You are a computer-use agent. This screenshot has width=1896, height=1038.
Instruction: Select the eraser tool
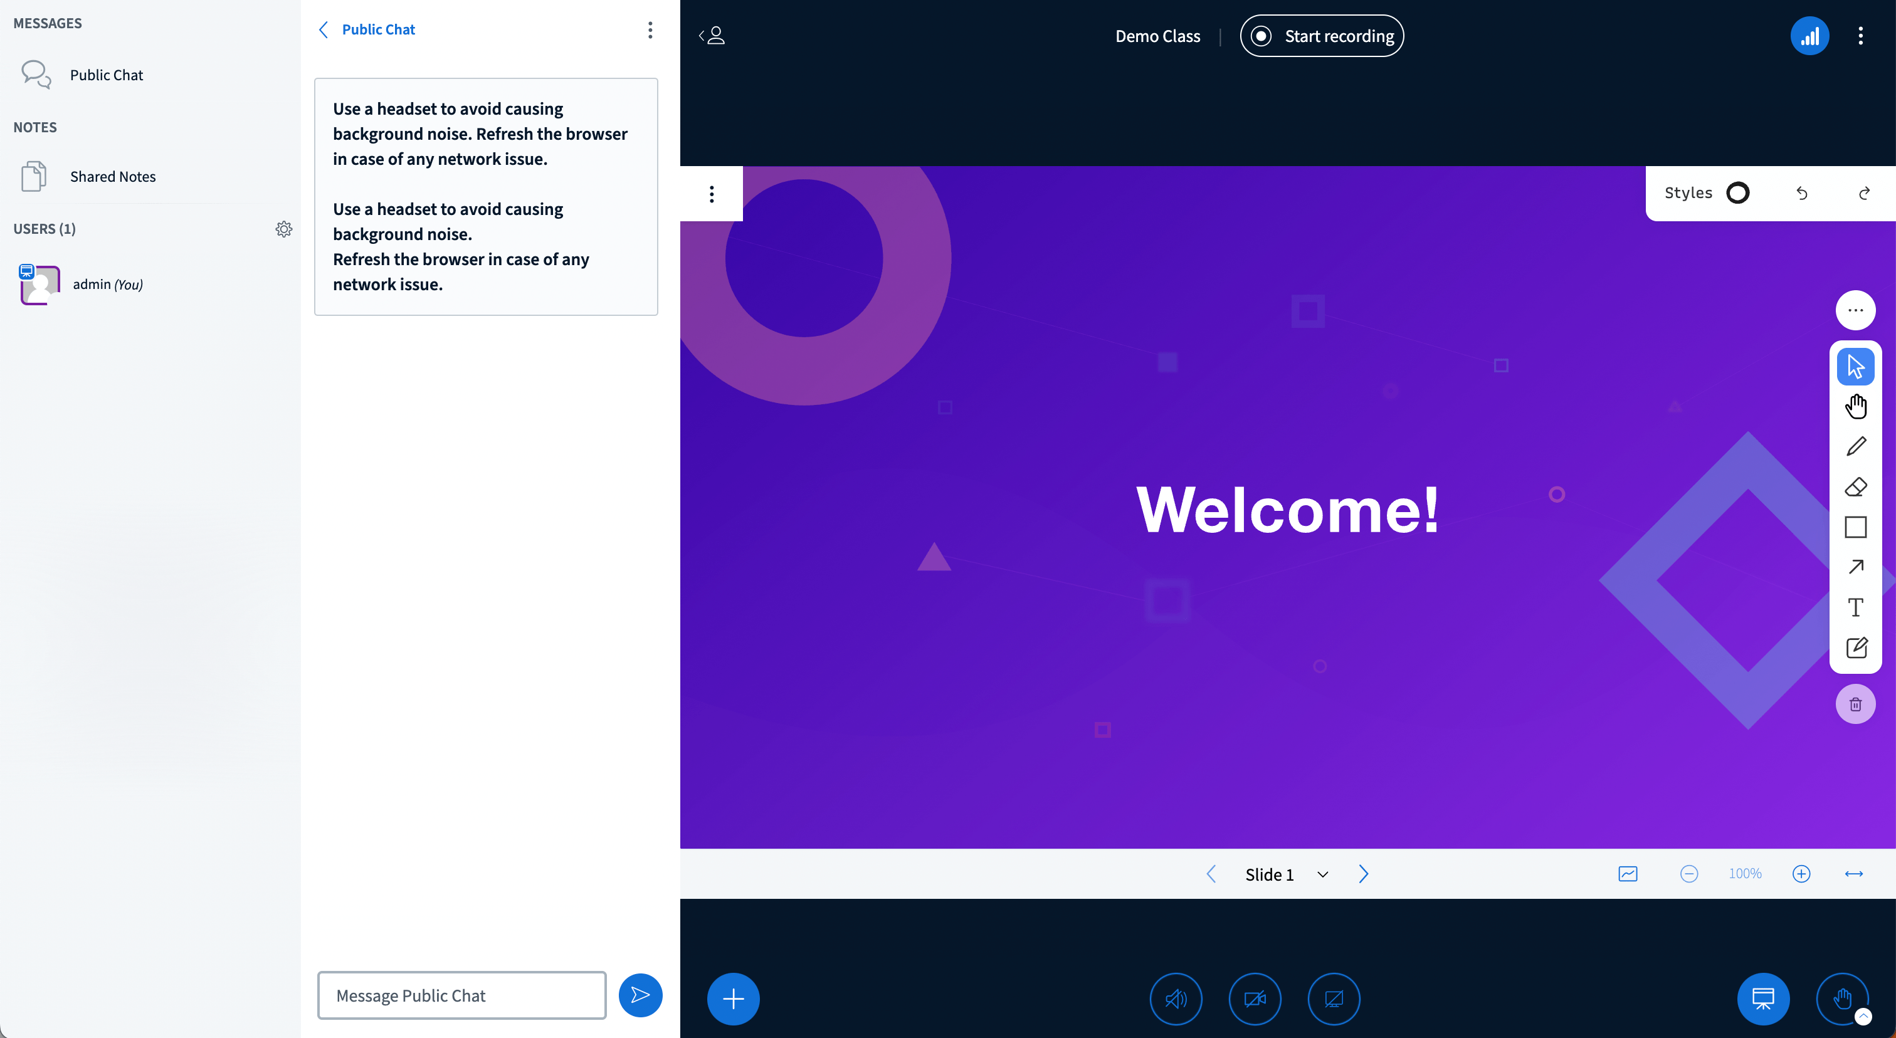click(1855, 487)
